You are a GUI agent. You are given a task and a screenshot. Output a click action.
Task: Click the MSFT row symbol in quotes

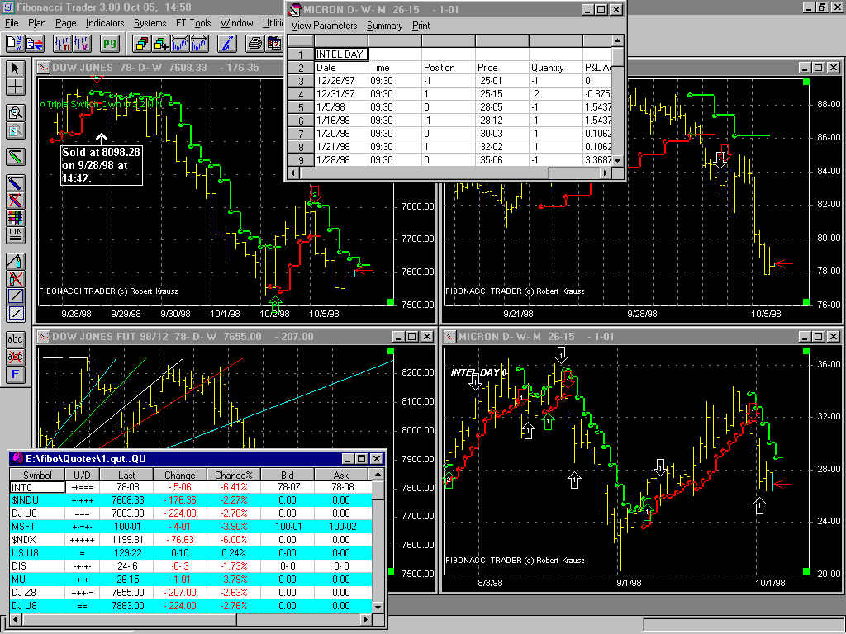click(37, 526)
